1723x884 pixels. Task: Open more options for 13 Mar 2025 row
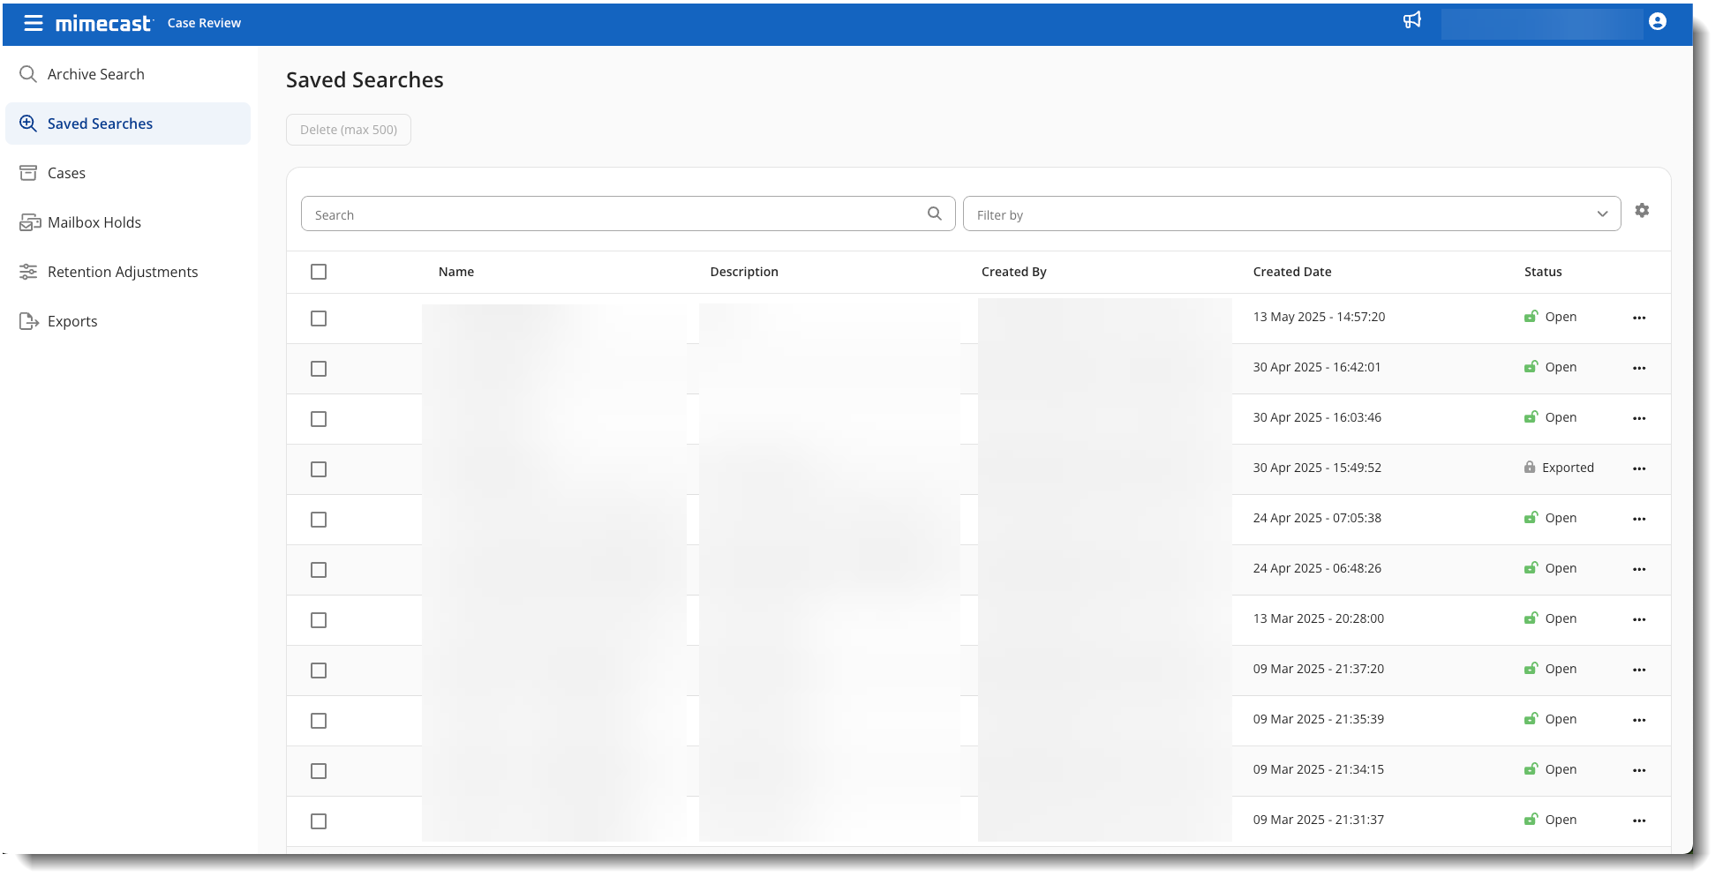(1638, 619)
